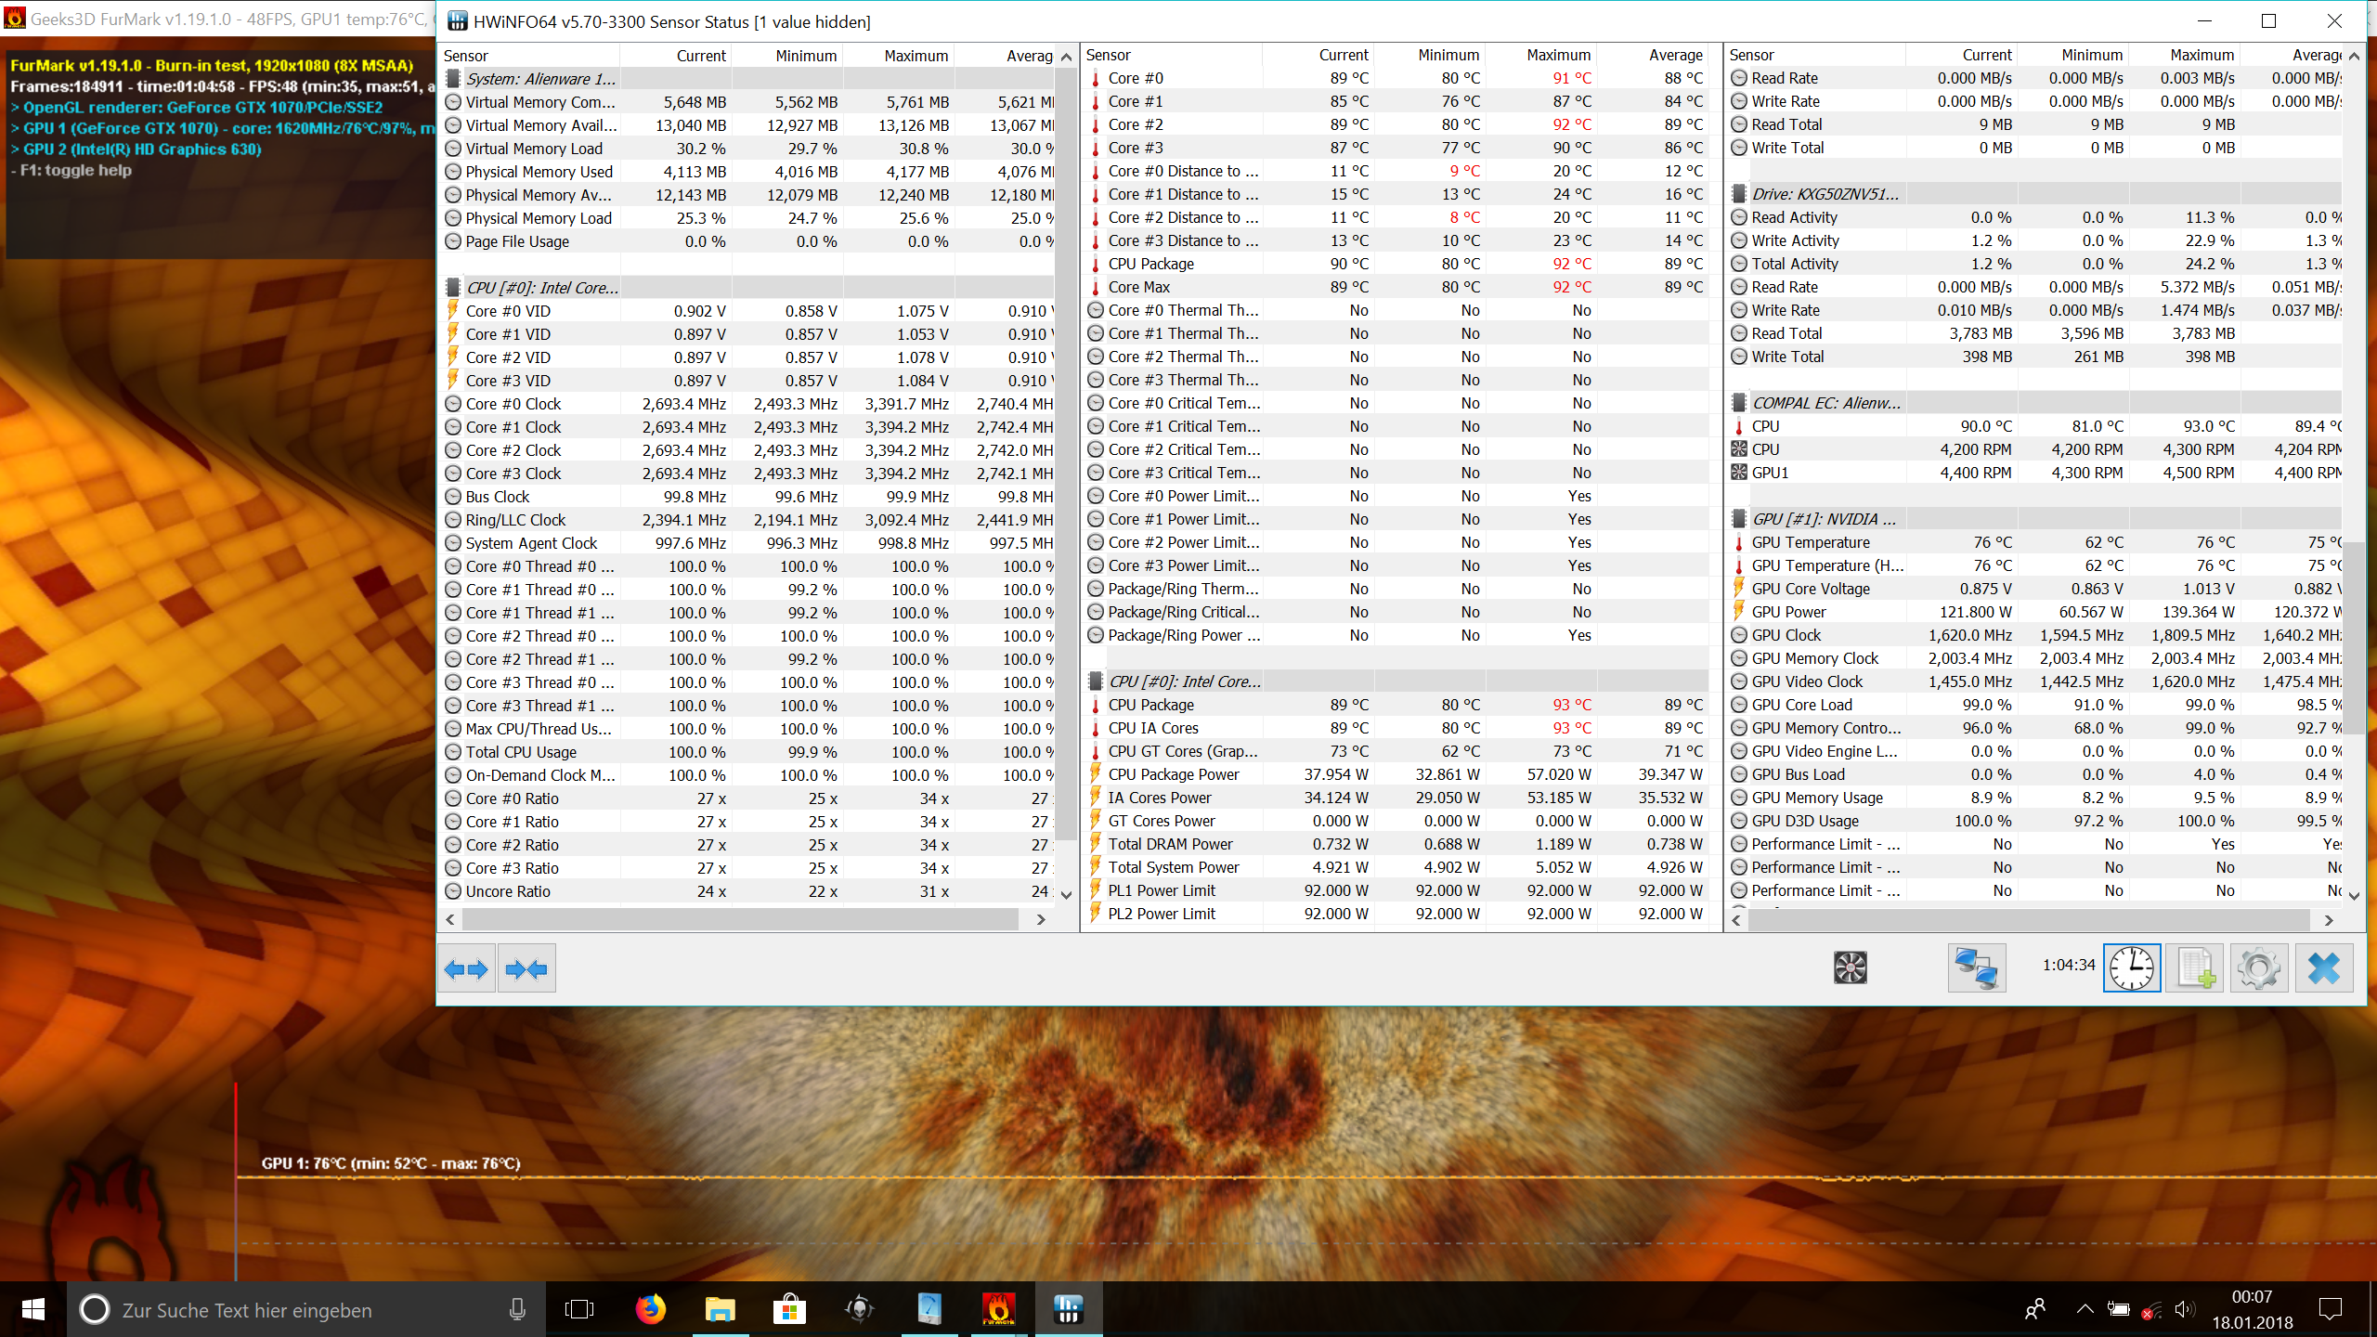This screenshot has width=2377, height=1337.
Task: Click the Windows search input field
Action: coord(306,1310)
